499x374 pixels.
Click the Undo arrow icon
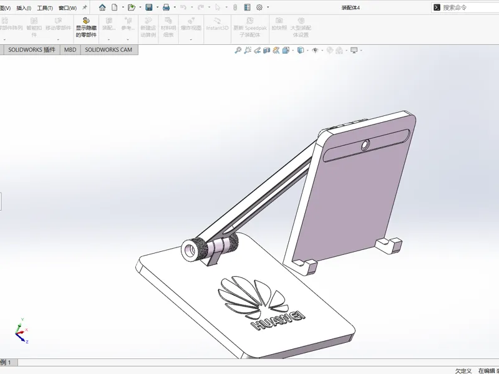click(x=183, y=7)
